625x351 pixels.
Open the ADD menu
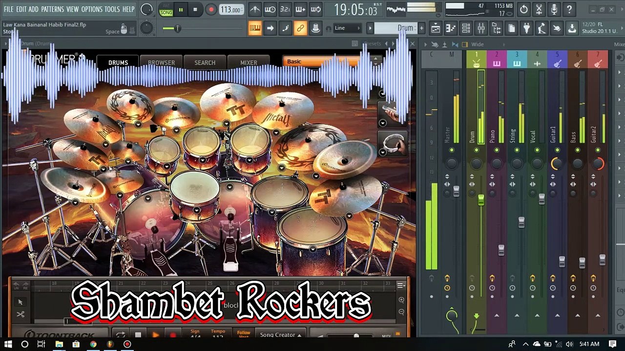pos(33,9)
